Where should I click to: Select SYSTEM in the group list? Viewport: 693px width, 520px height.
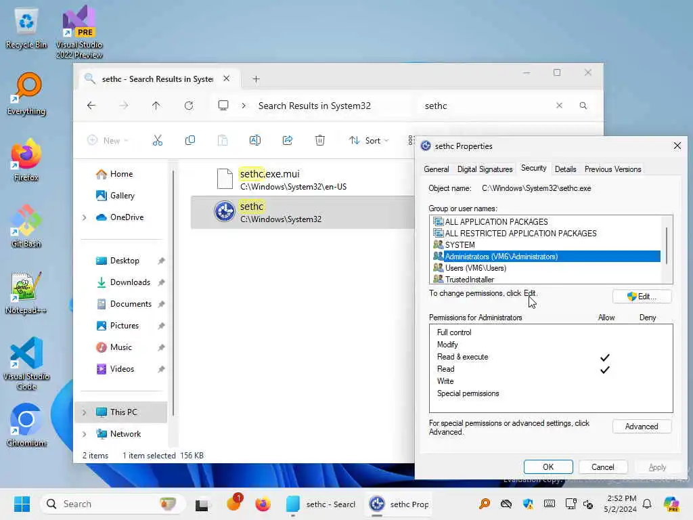point(546,244)
